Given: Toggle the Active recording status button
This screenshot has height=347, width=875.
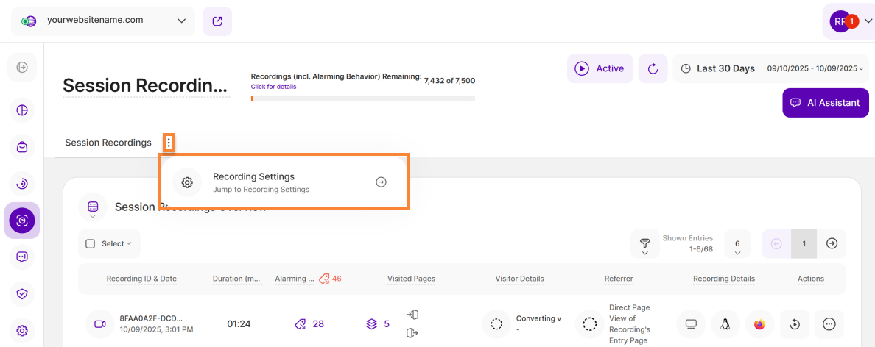Looking at the screenshot, I should point(600,68).
